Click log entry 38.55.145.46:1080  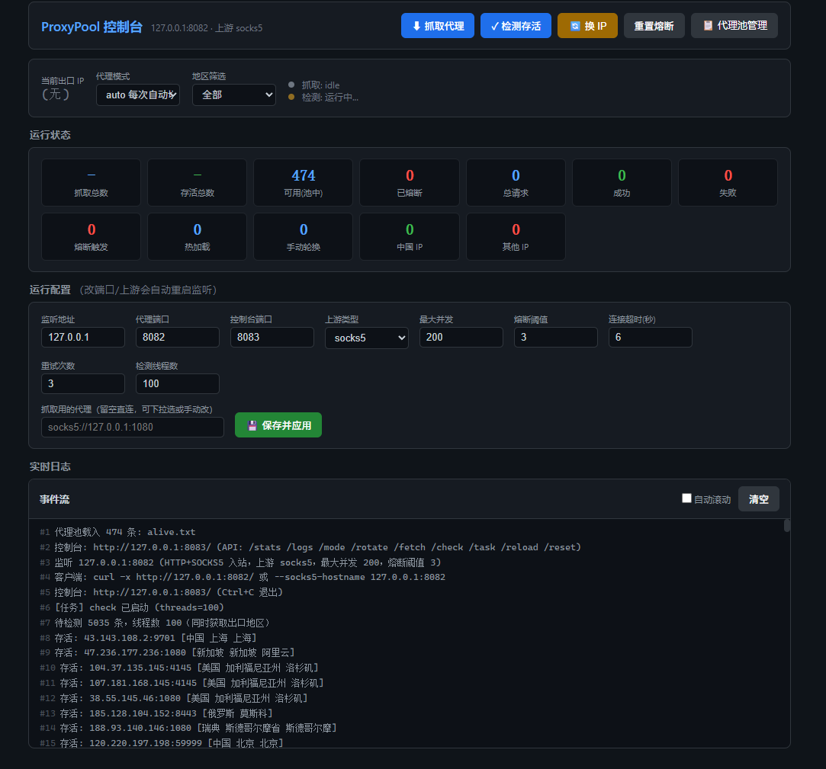tap(174, 698)
